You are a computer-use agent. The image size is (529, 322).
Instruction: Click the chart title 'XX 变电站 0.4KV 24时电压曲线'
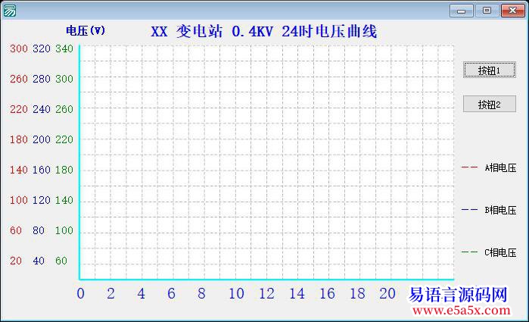click(264, 32)
